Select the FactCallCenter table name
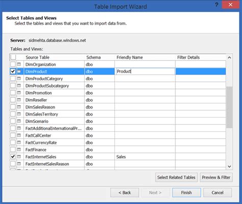Image resolution: width=242 pixels, height=204 pixels. [x=38, y=135]
